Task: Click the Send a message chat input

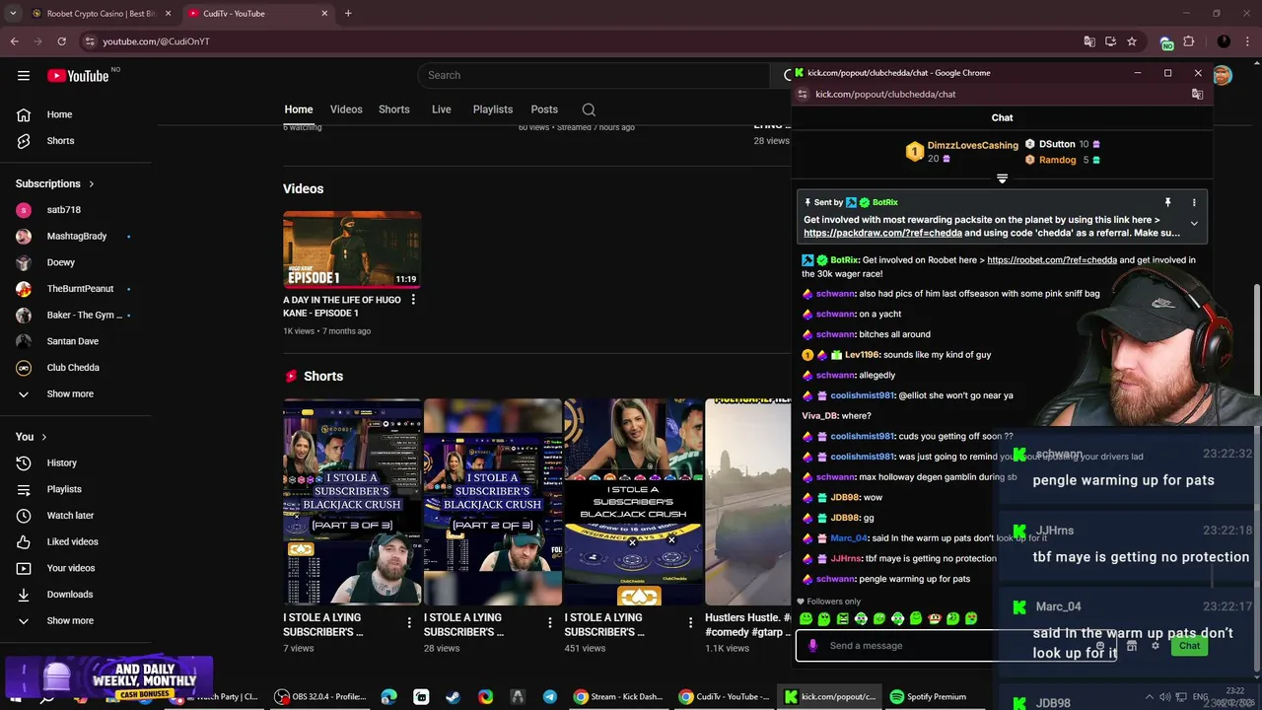Action: pos(956,646)
